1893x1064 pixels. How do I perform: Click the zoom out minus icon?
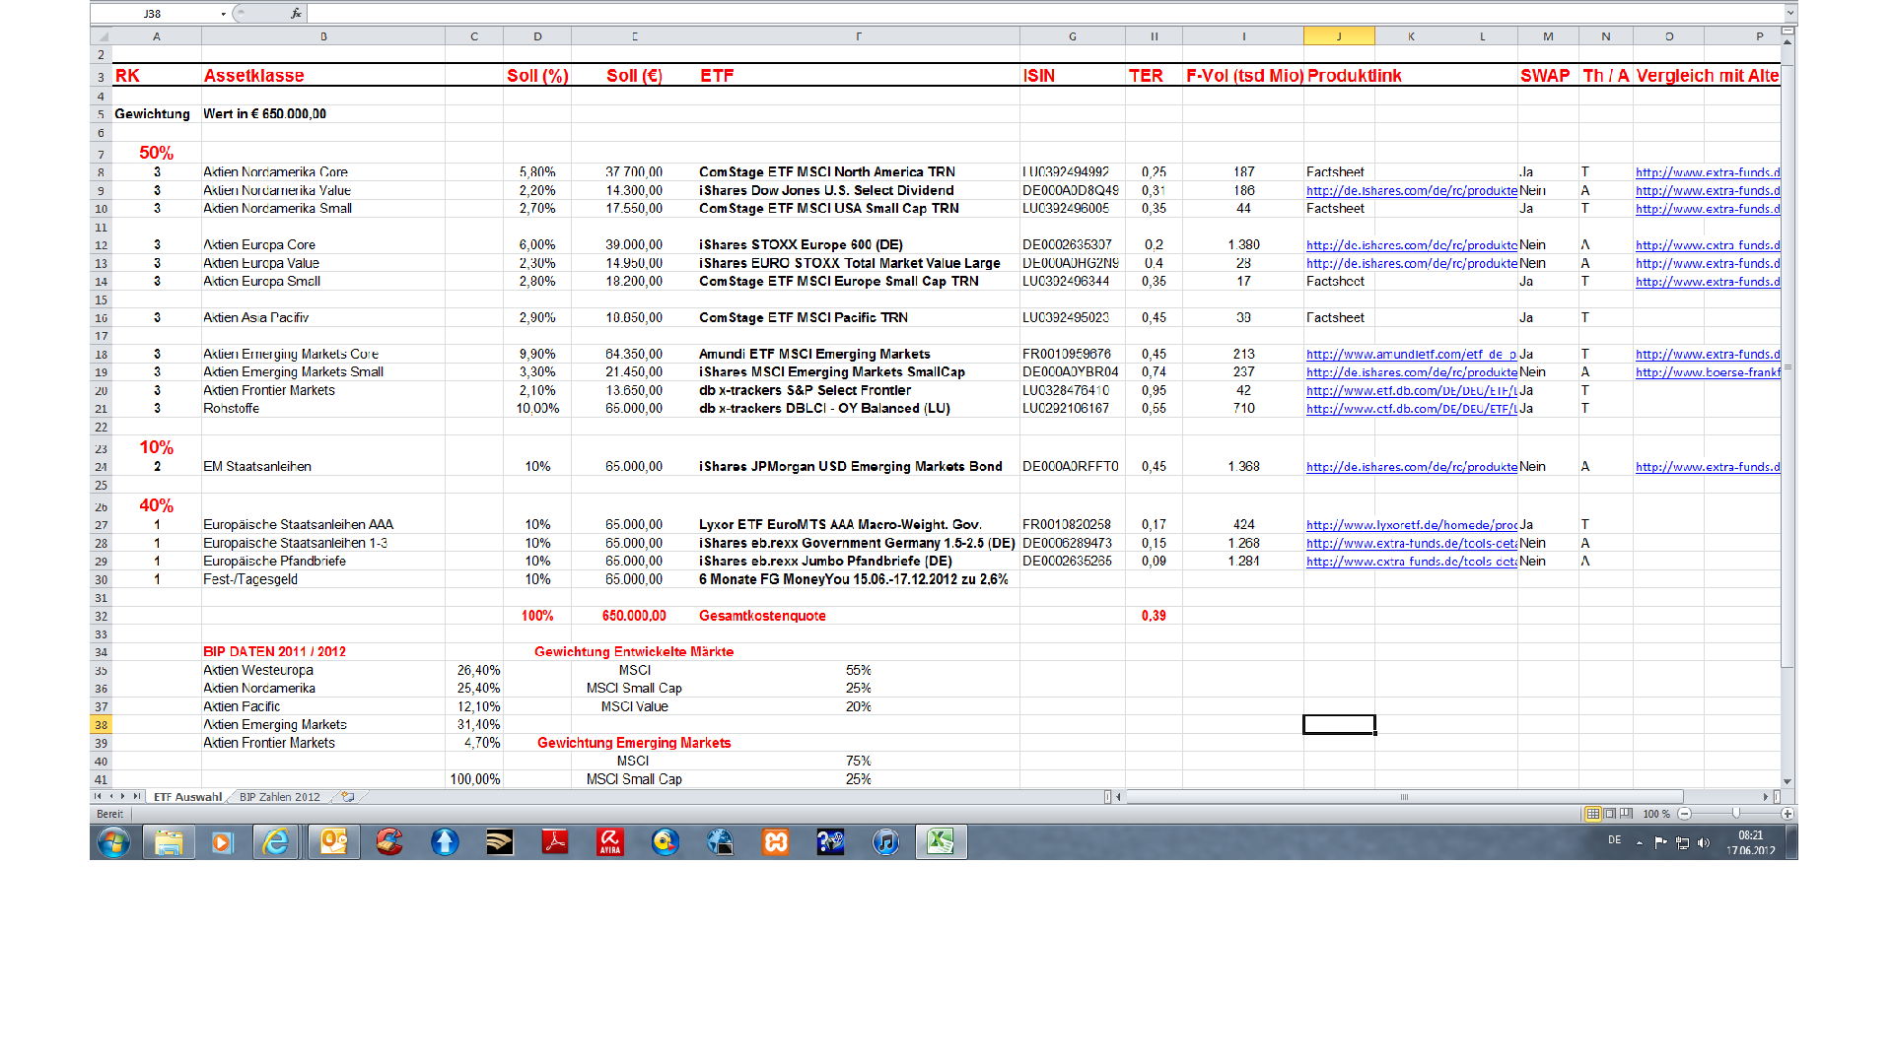pos(1685,814)
